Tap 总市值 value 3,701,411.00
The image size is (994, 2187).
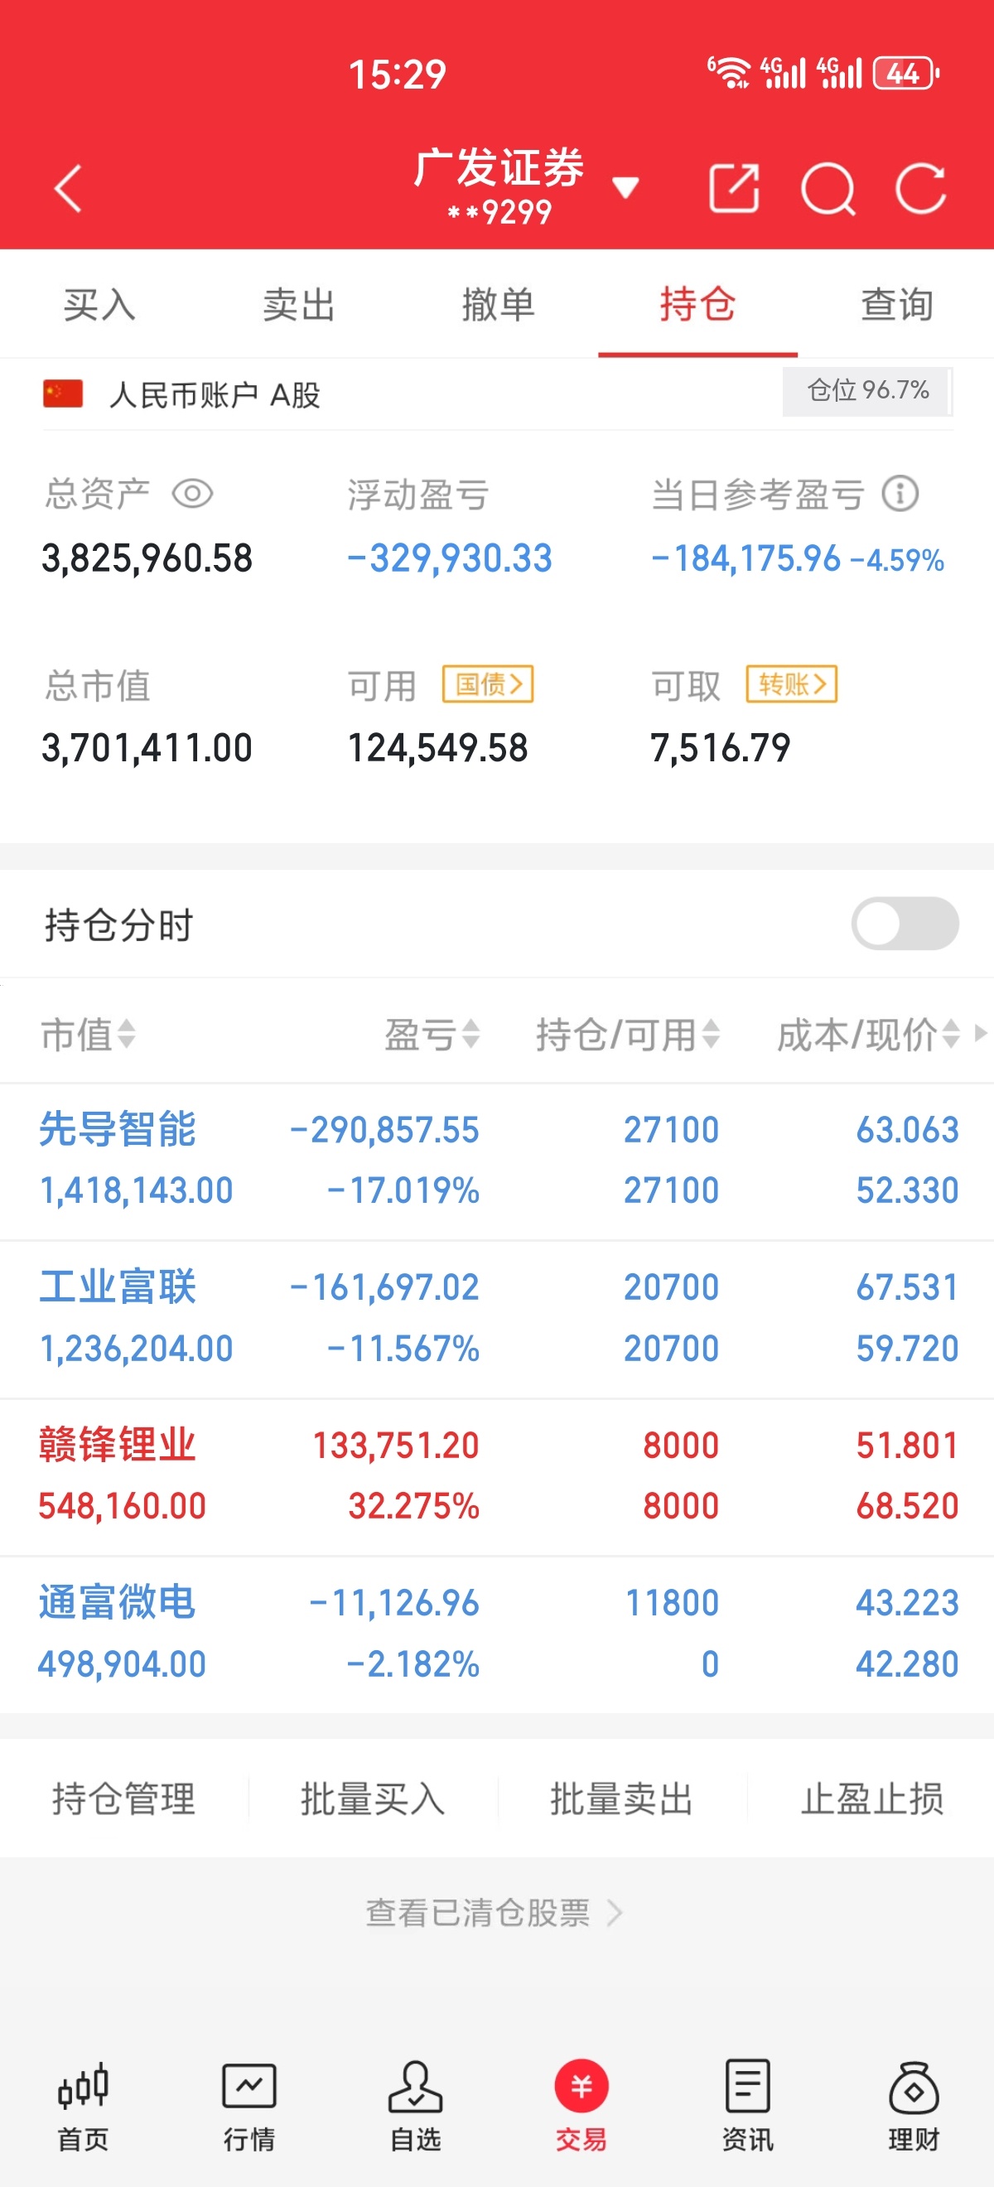click(147, 748)
